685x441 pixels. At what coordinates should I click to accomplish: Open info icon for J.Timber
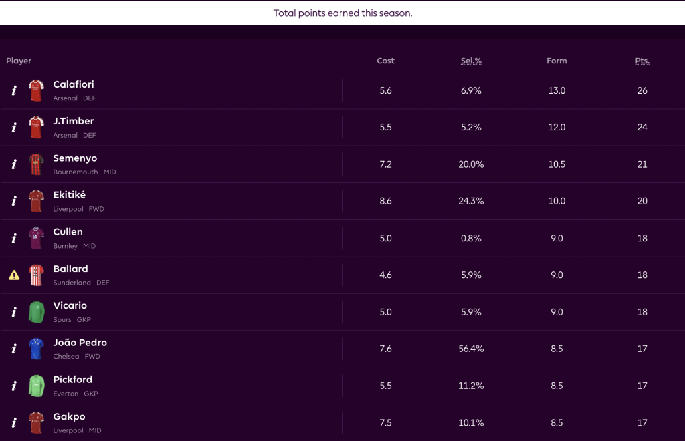click(14, 128)
